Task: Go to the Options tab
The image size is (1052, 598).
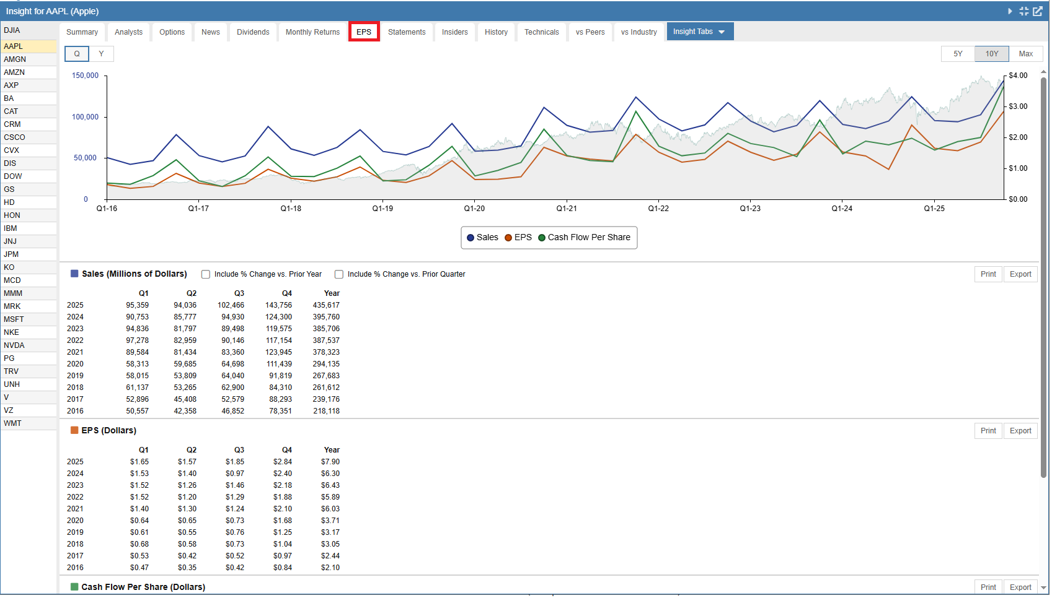Action: [172, 32]
